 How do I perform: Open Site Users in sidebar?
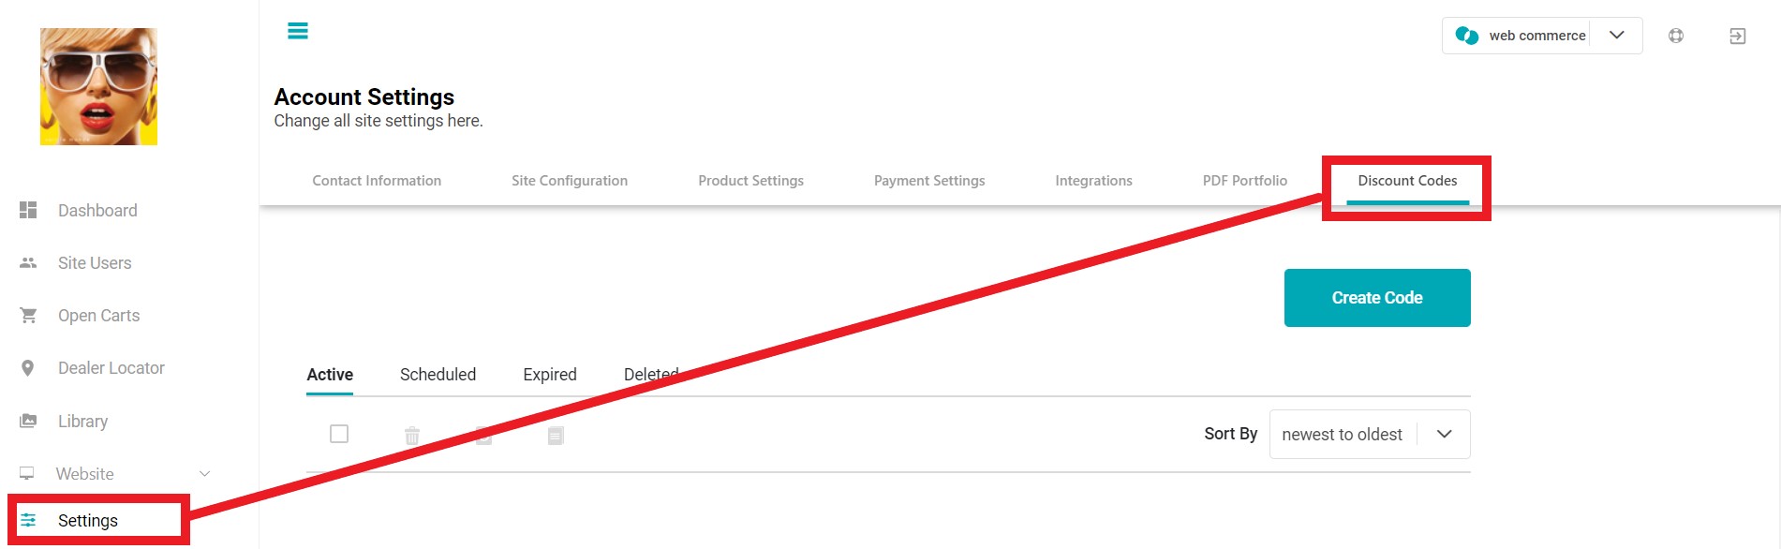tap(94, 263)
